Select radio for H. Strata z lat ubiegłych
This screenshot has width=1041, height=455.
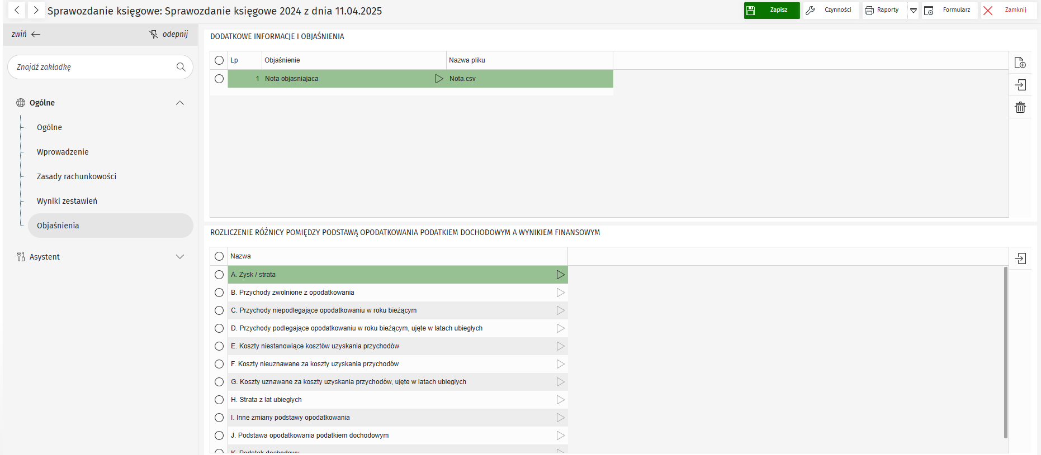[219, 400]
